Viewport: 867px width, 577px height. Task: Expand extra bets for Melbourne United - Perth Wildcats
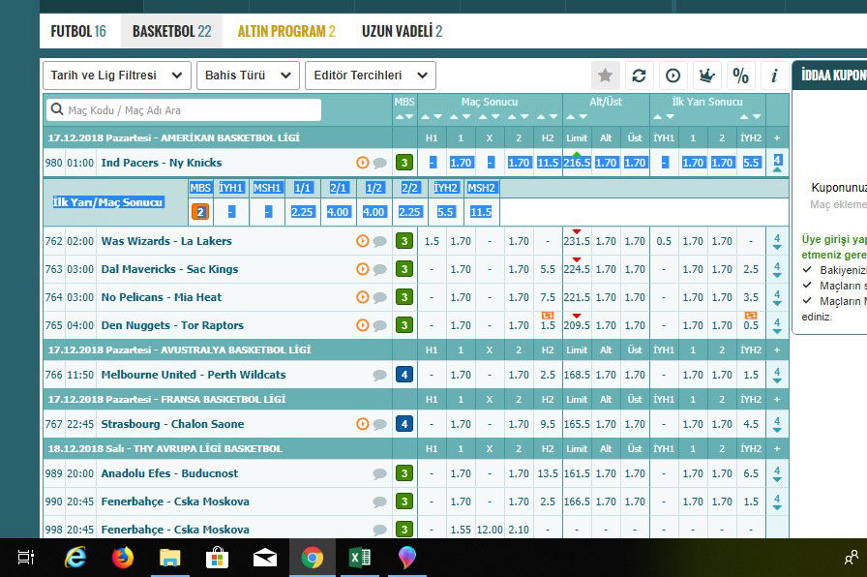tap(777, 375)
